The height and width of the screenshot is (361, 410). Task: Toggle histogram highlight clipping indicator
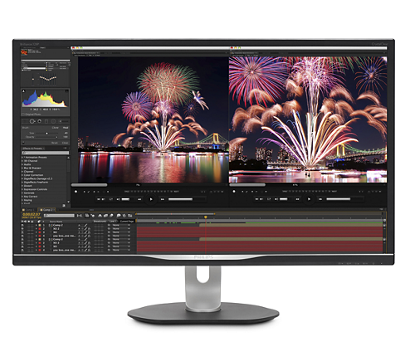click(66, 90)
